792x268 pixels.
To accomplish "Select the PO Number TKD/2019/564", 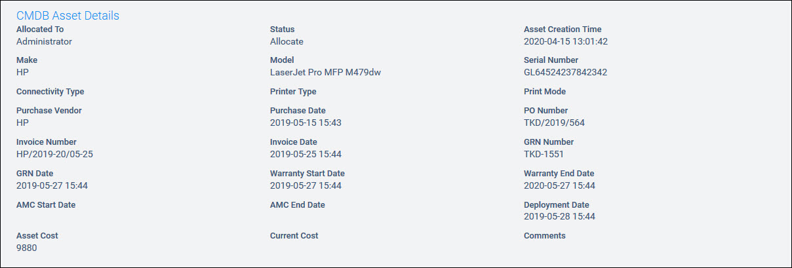I will [554, 123].
